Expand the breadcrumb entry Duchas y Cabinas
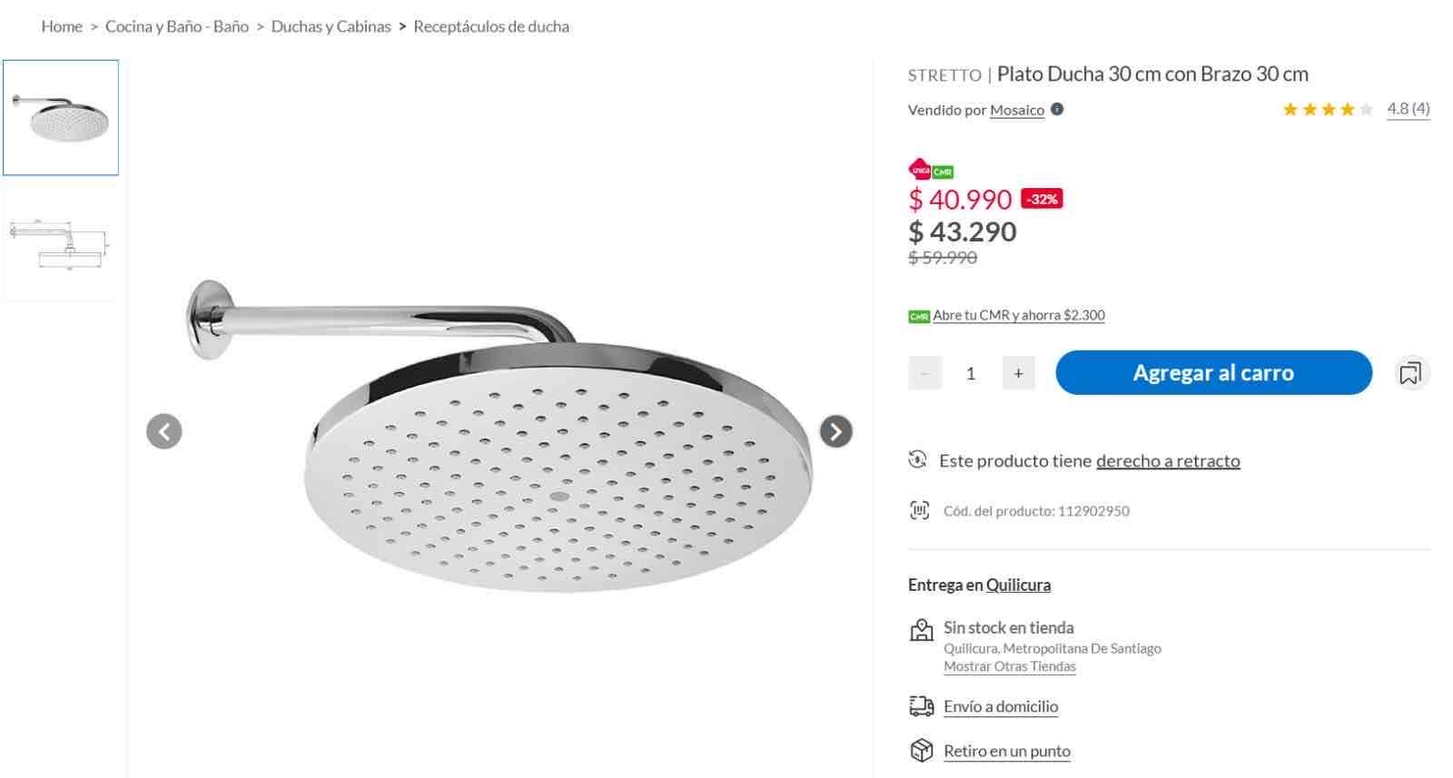Screen dimensions: 1453x778 click(332, 26)
